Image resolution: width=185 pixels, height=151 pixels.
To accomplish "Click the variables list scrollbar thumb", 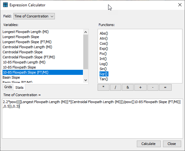I will coord(86,52).
